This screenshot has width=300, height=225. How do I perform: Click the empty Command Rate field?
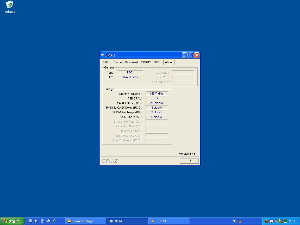(157, 126)
